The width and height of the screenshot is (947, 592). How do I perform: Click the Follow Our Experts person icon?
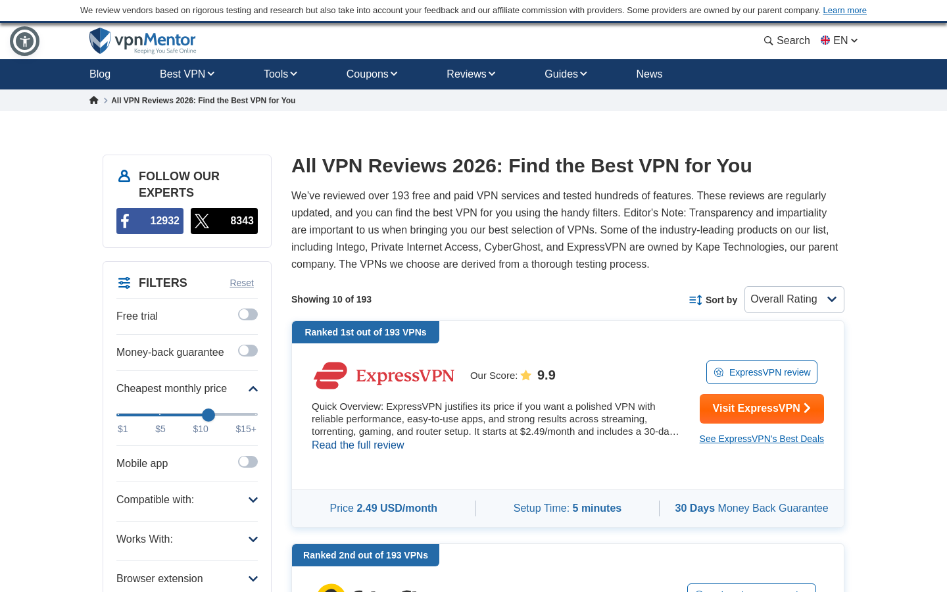coord(124,176)
